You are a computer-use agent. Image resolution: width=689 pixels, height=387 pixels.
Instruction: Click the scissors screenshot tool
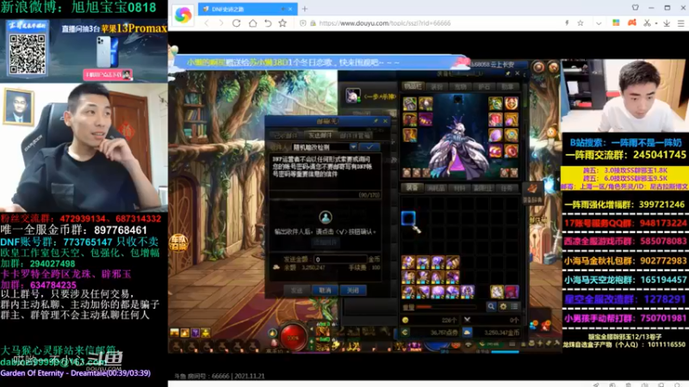click(647, 23)
